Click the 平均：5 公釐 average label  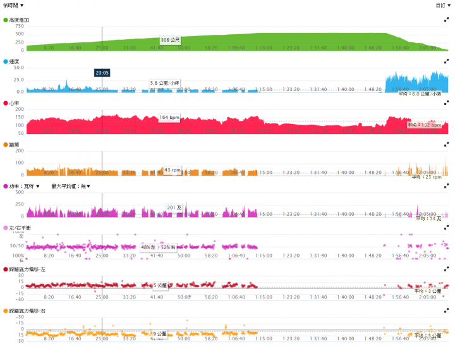(x=428, y=335)
